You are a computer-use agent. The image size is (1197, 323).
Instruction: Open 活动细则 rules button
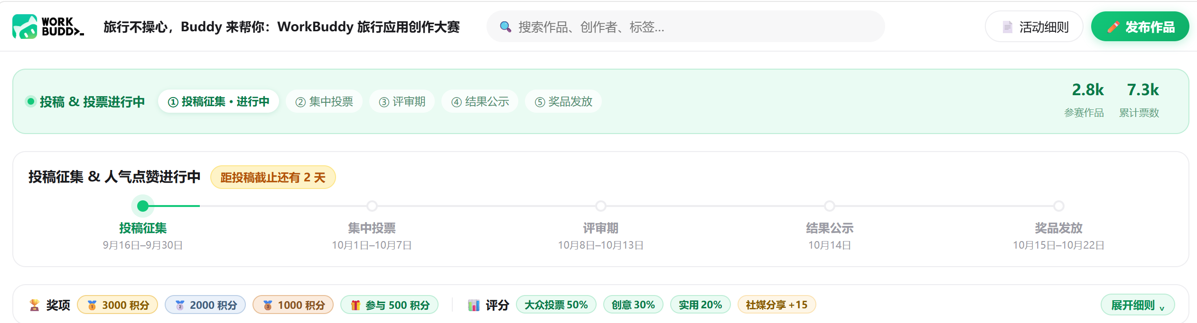pos(1034,27)
